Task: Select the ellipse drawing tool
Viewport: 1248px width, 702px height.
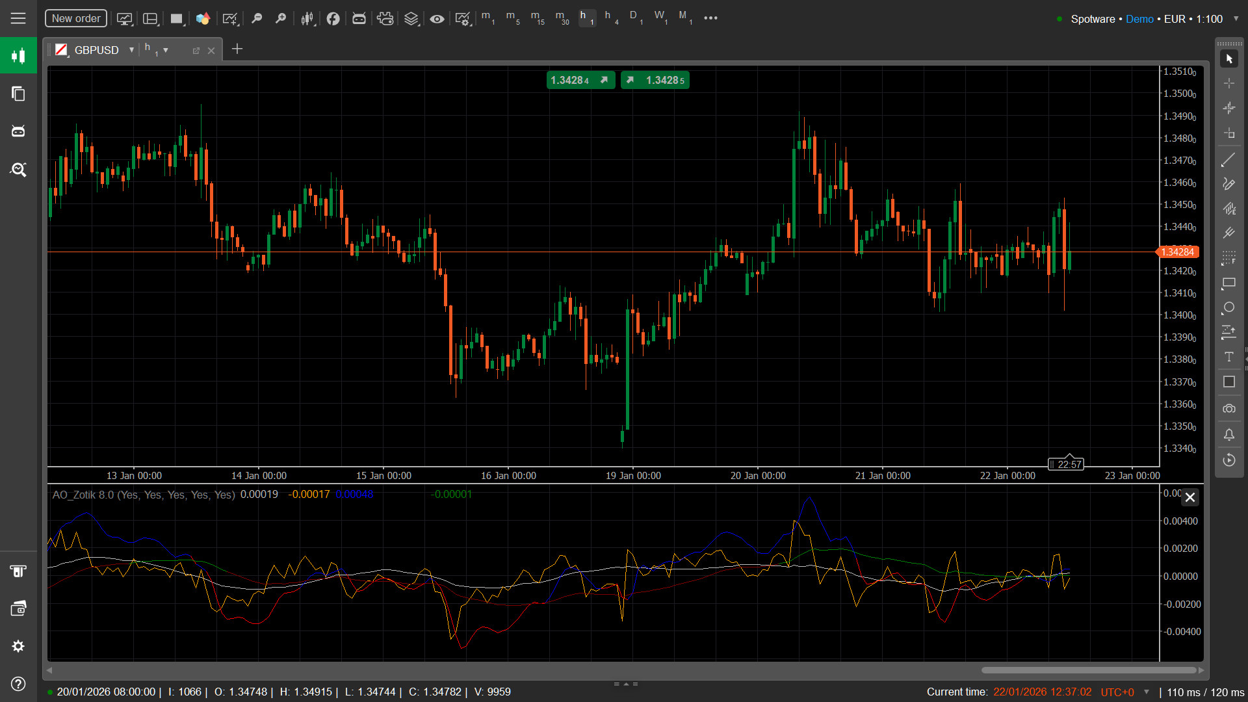Action: 1228,307
